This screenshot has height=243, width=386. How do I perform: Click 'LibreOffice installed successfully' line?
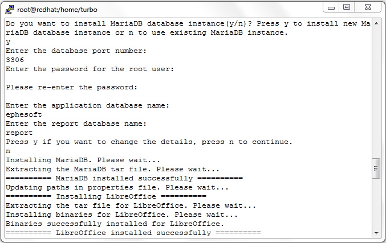coord(133,233)
